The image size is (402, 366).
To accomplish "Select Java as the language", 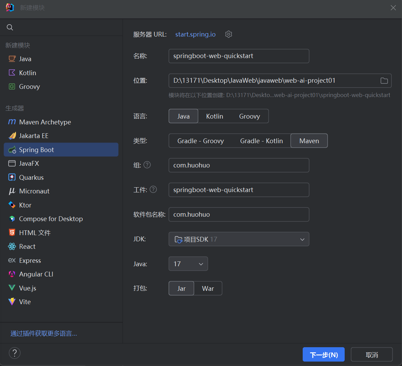I will [x=183, y=116].
